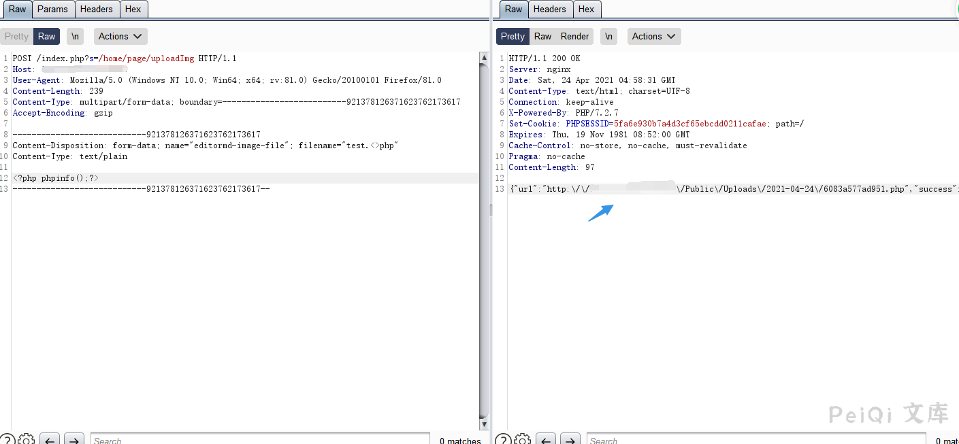Click the Content-Length: 97 response header

click(552, 167)
